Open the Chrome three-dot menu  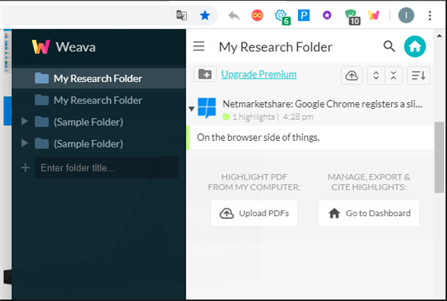tap(430, 15)
